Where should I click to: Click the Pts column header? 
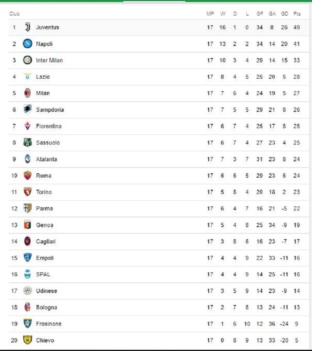pos(297,14)
